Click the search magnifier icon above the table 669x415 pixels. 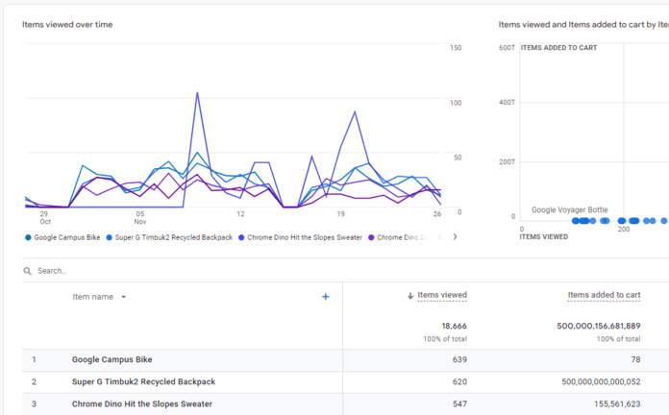coord(27,271)
